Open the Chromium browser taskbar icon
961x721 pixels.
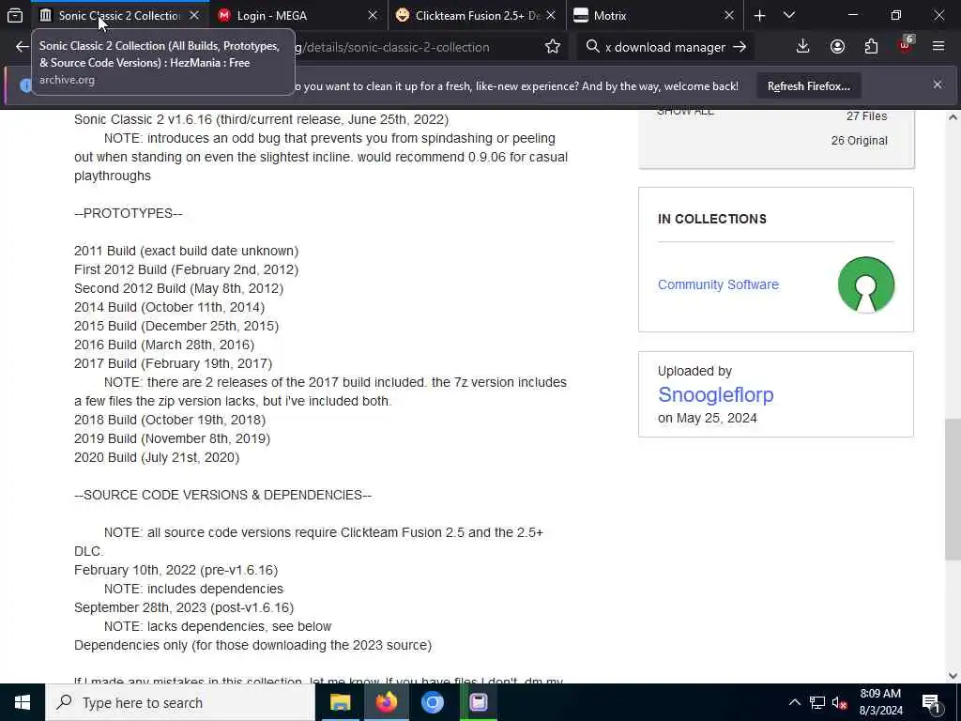[x=432, y=702]
